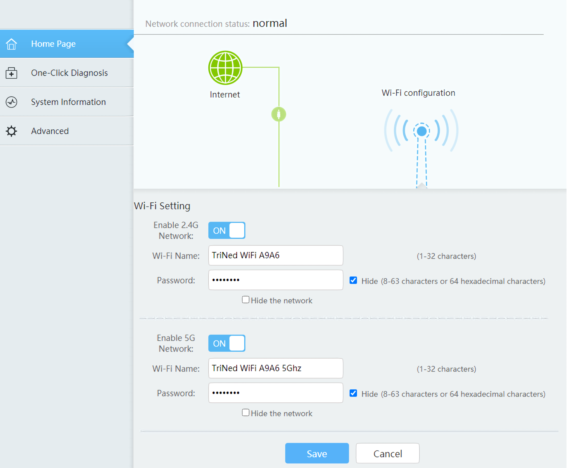Click the green connection plug icon
This screenshot has height=468, width=567.
coord(279,114)
